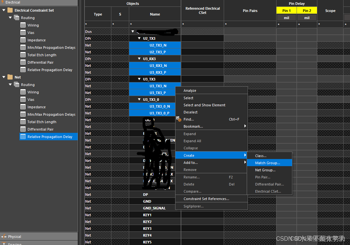The height and width of the screenshot is (245, 350).
Task: Click the Pin 1 yellow column header
Action: pos(286,11)
